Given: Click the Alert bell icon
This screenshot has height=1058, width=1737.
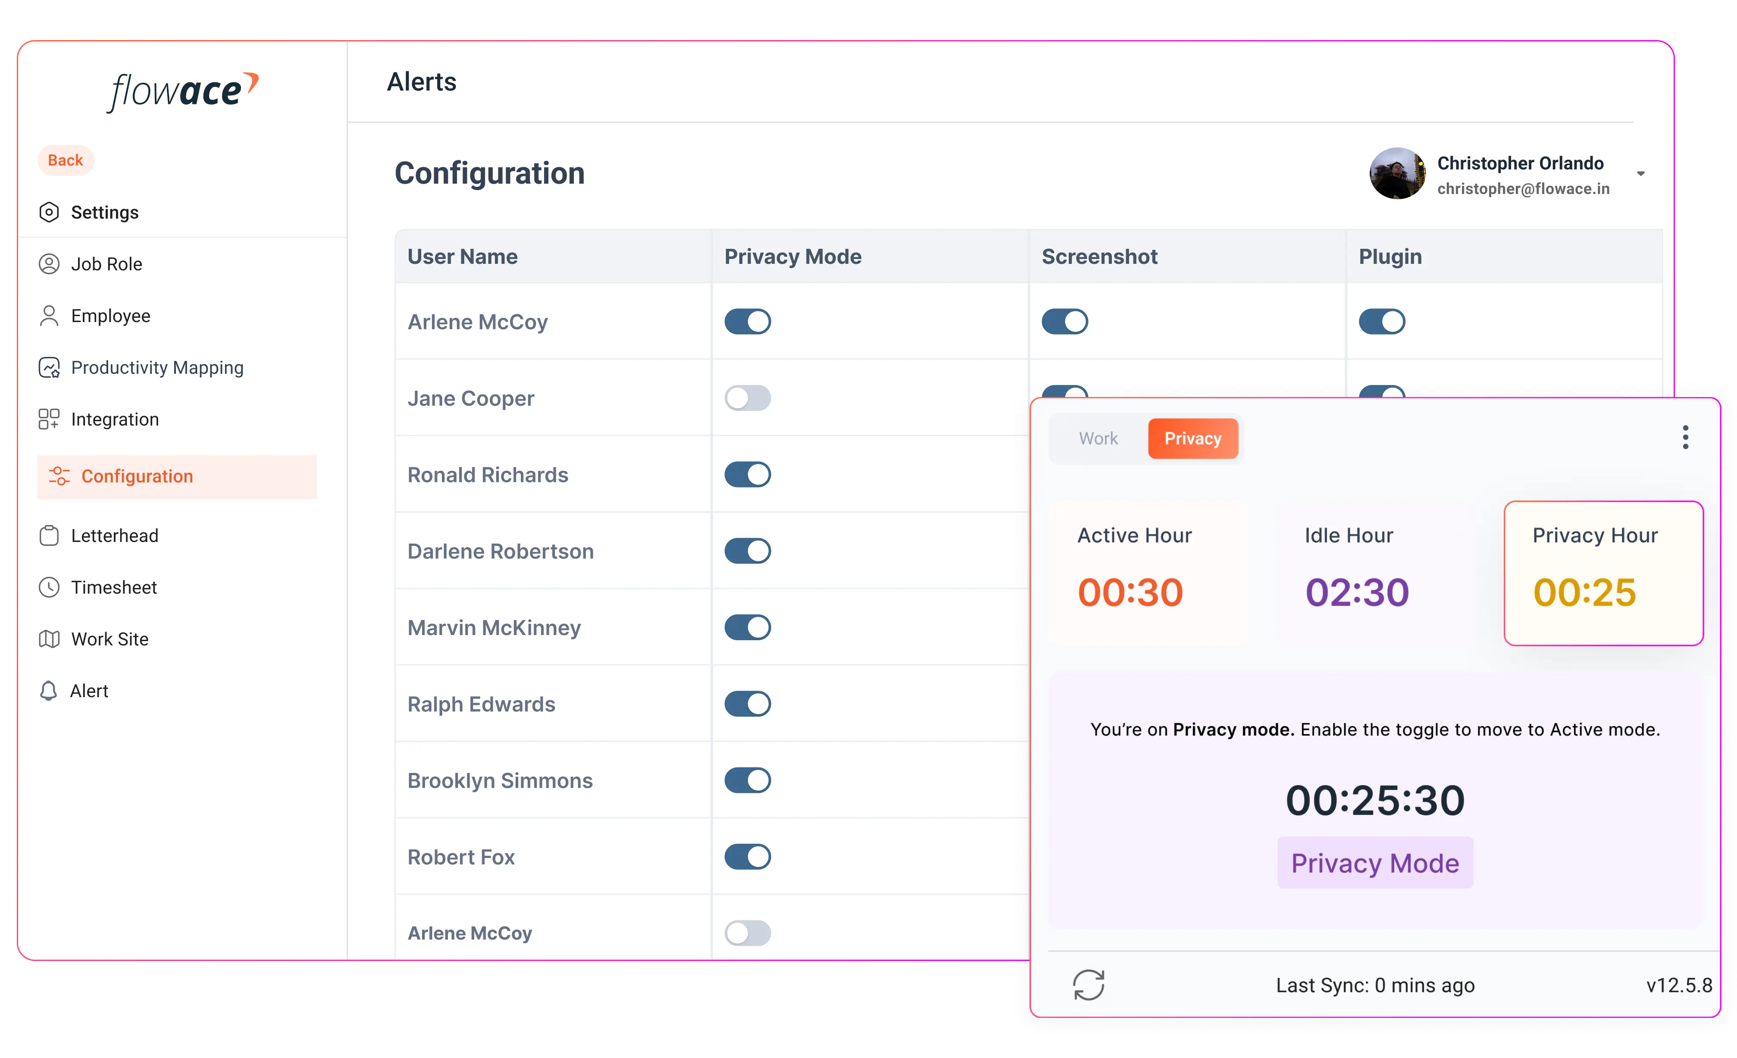Looking at the screenshot, I should click(x=48, y=691).
